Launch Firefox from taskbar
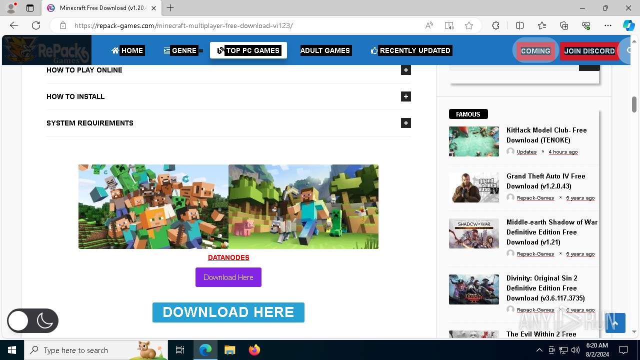The height and width of the screenshot is (360, 640). click(254, 350)
